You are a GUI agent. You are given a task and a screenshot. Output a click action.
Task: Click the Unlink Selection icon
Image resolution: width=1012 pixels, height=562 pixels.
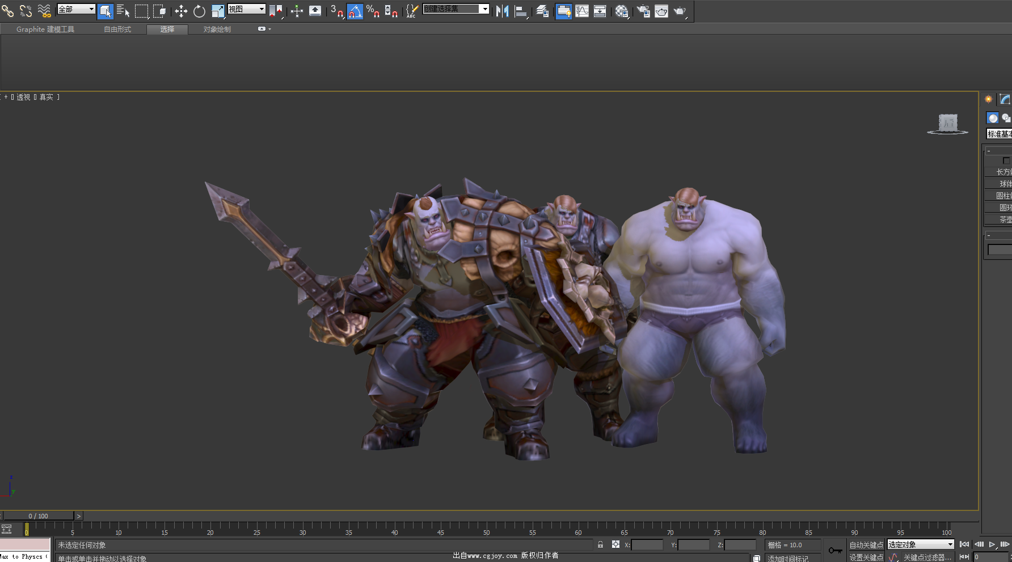coord(26,10)
